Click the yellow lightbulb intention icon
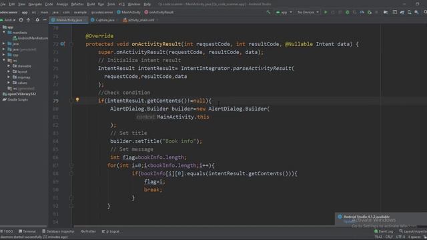 coord(77,100)
